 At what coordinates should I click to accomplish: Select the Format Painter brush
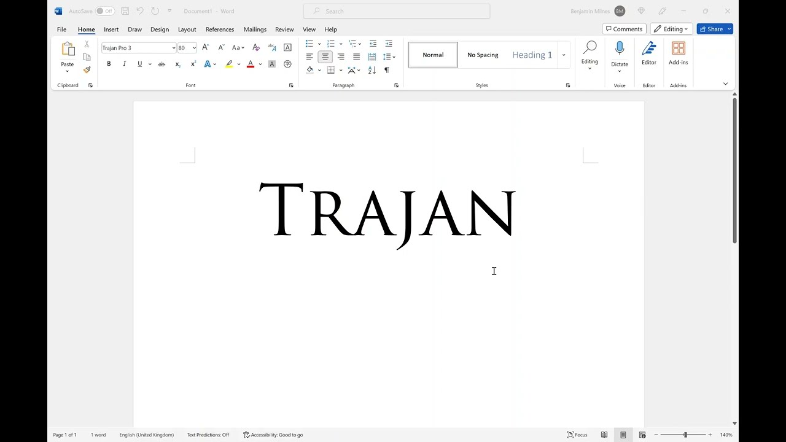(x=87, y=70)
